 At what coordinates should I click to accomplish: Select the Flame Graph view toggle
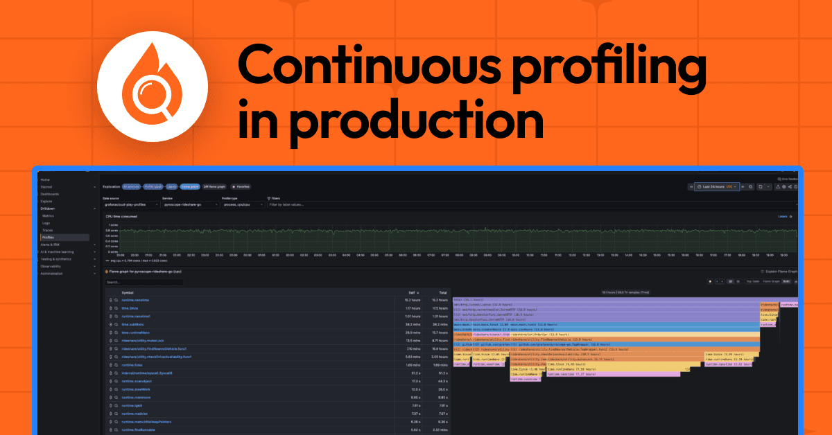click(x=772, y=281)
